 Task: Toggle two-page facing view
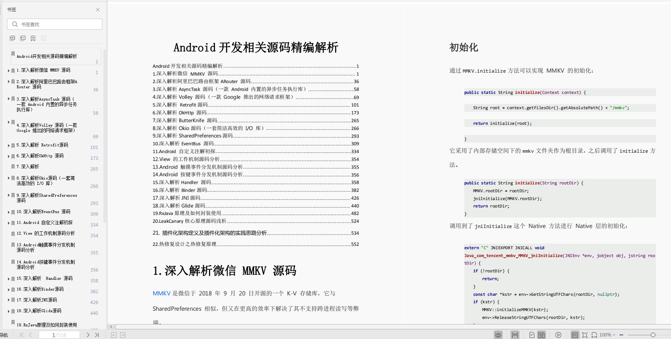pyautogui.click(x=541, y=335)
